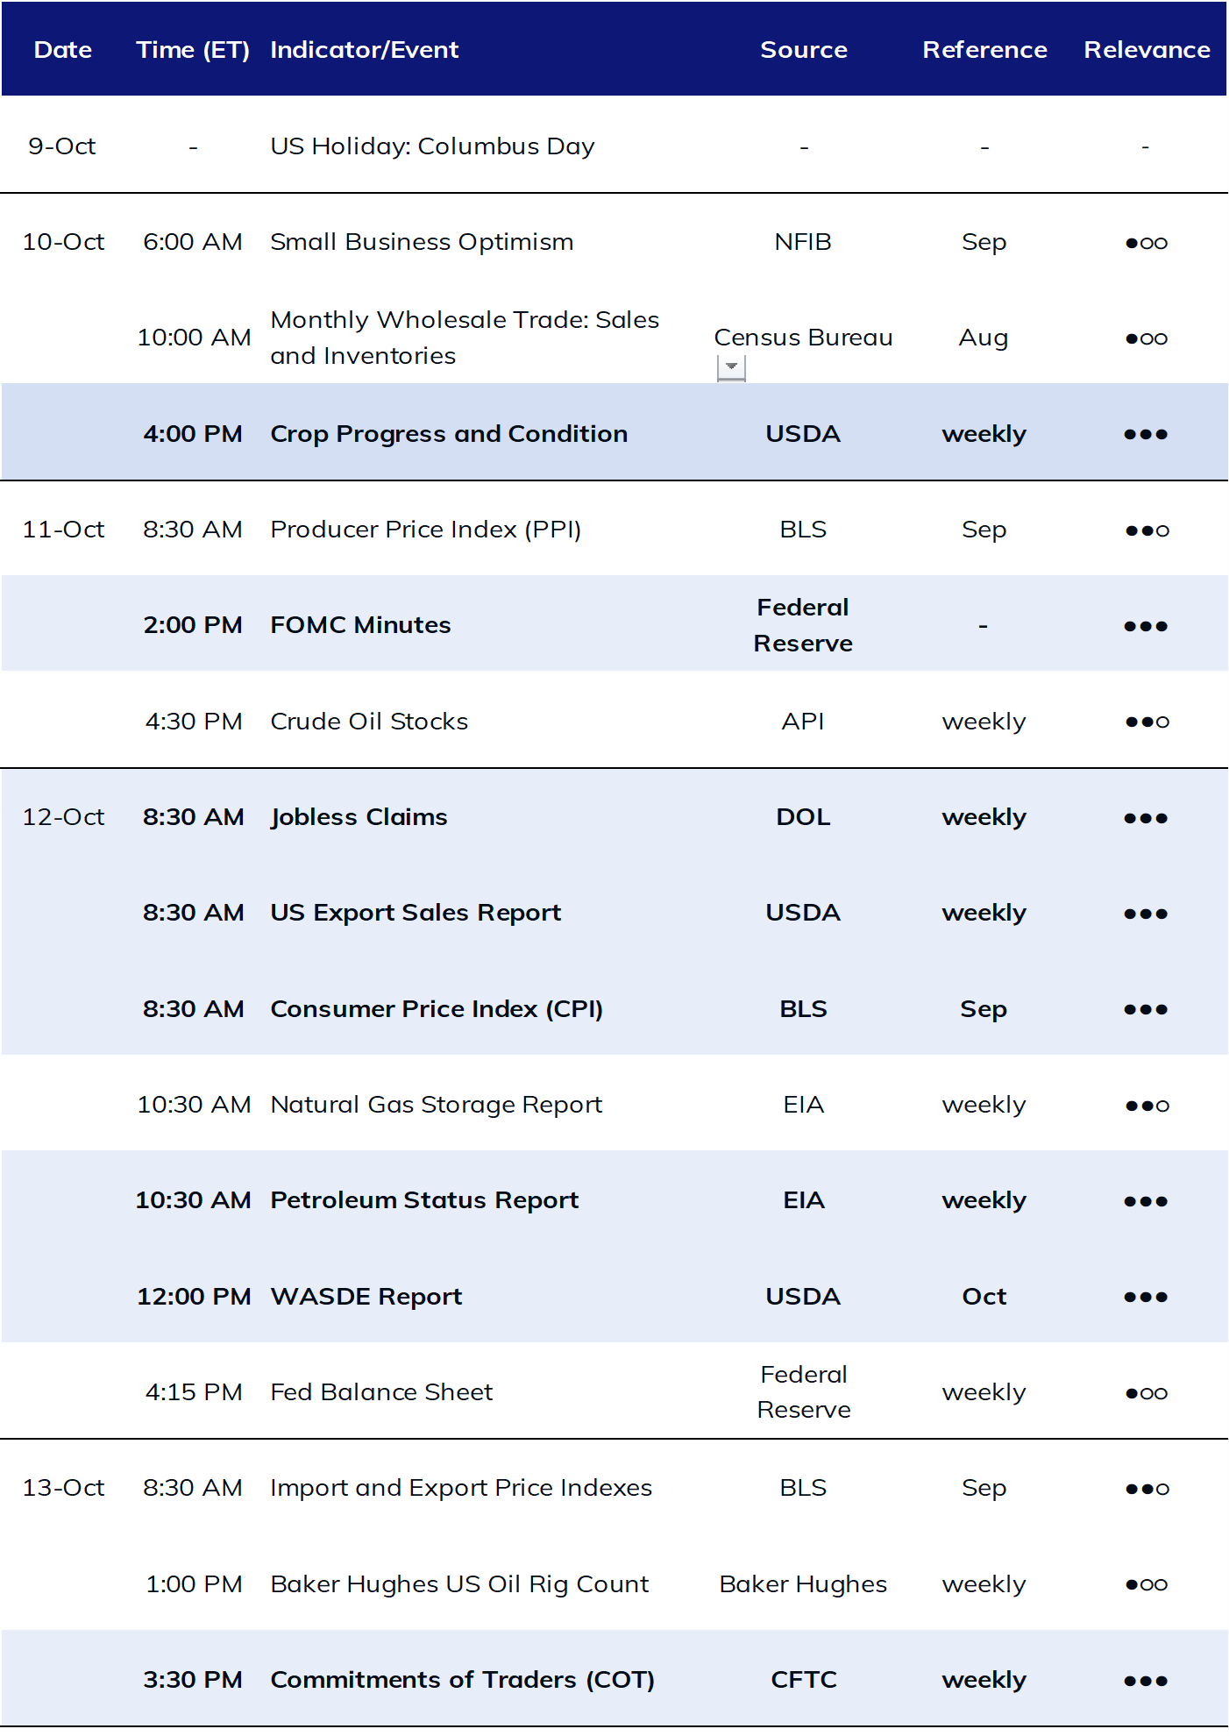Click the Petroleum Status Report entry
Viewport: 1229px width, 1736px height.
(424, 1200)
